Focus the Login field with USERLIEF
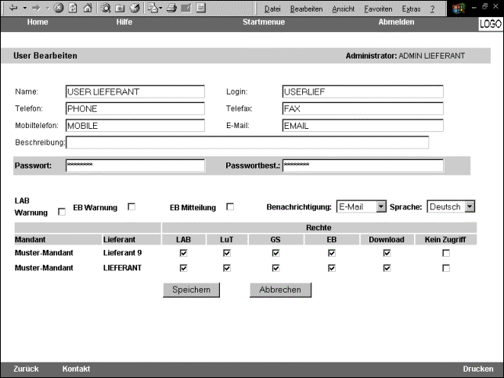Screen dimensions: 504x378 tap(363, 92)
